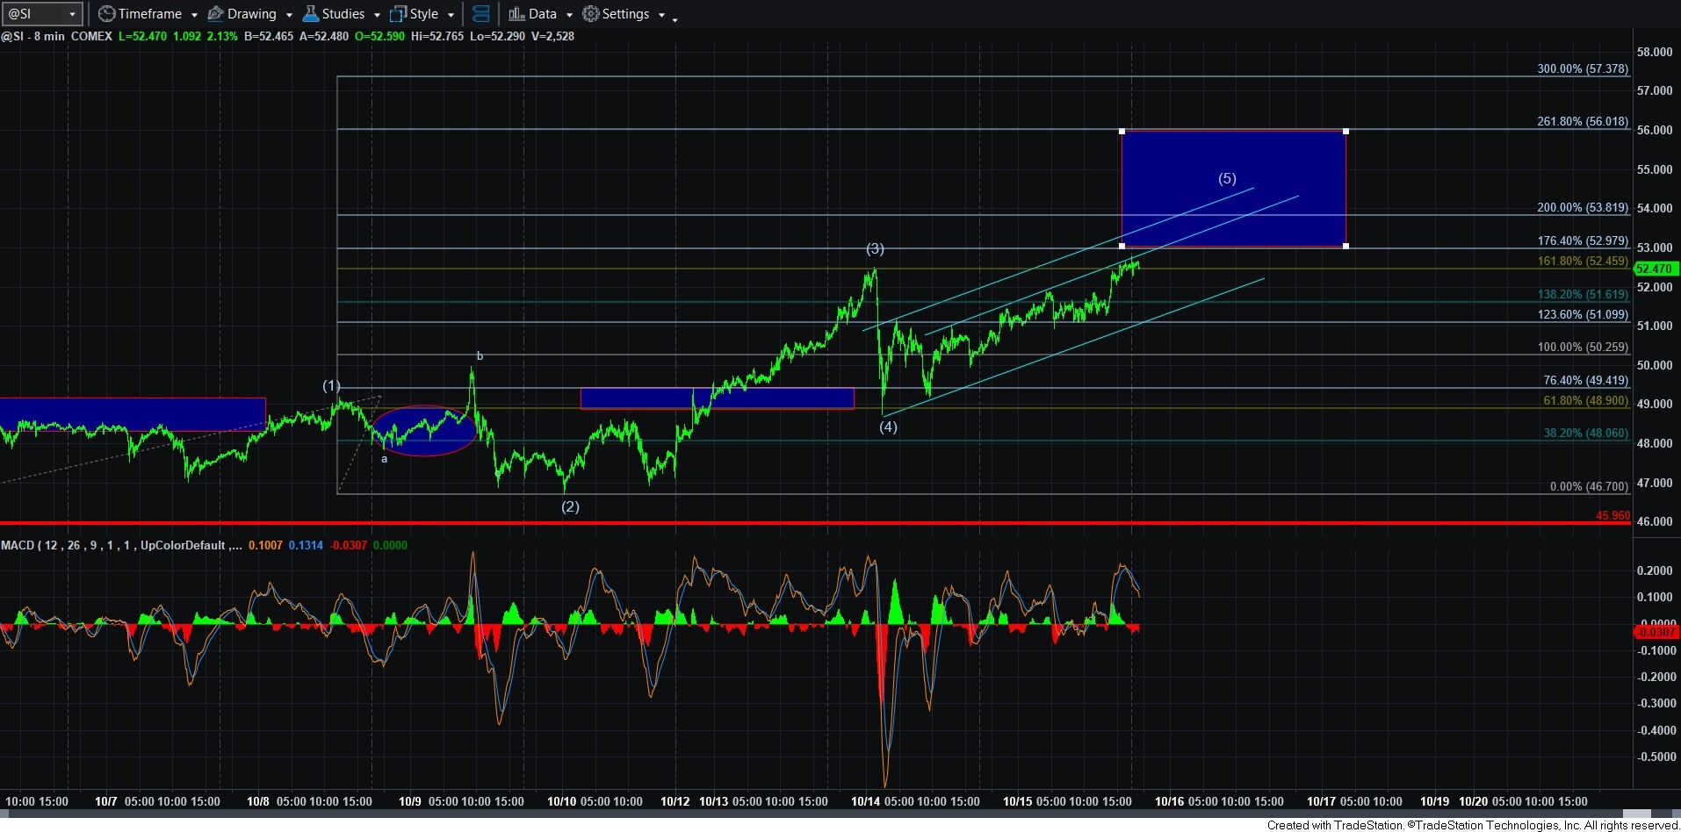This screenshot has height=832, width=1681.
Task: Click the green 52.470 current price tag
Action: (1655, 269)
